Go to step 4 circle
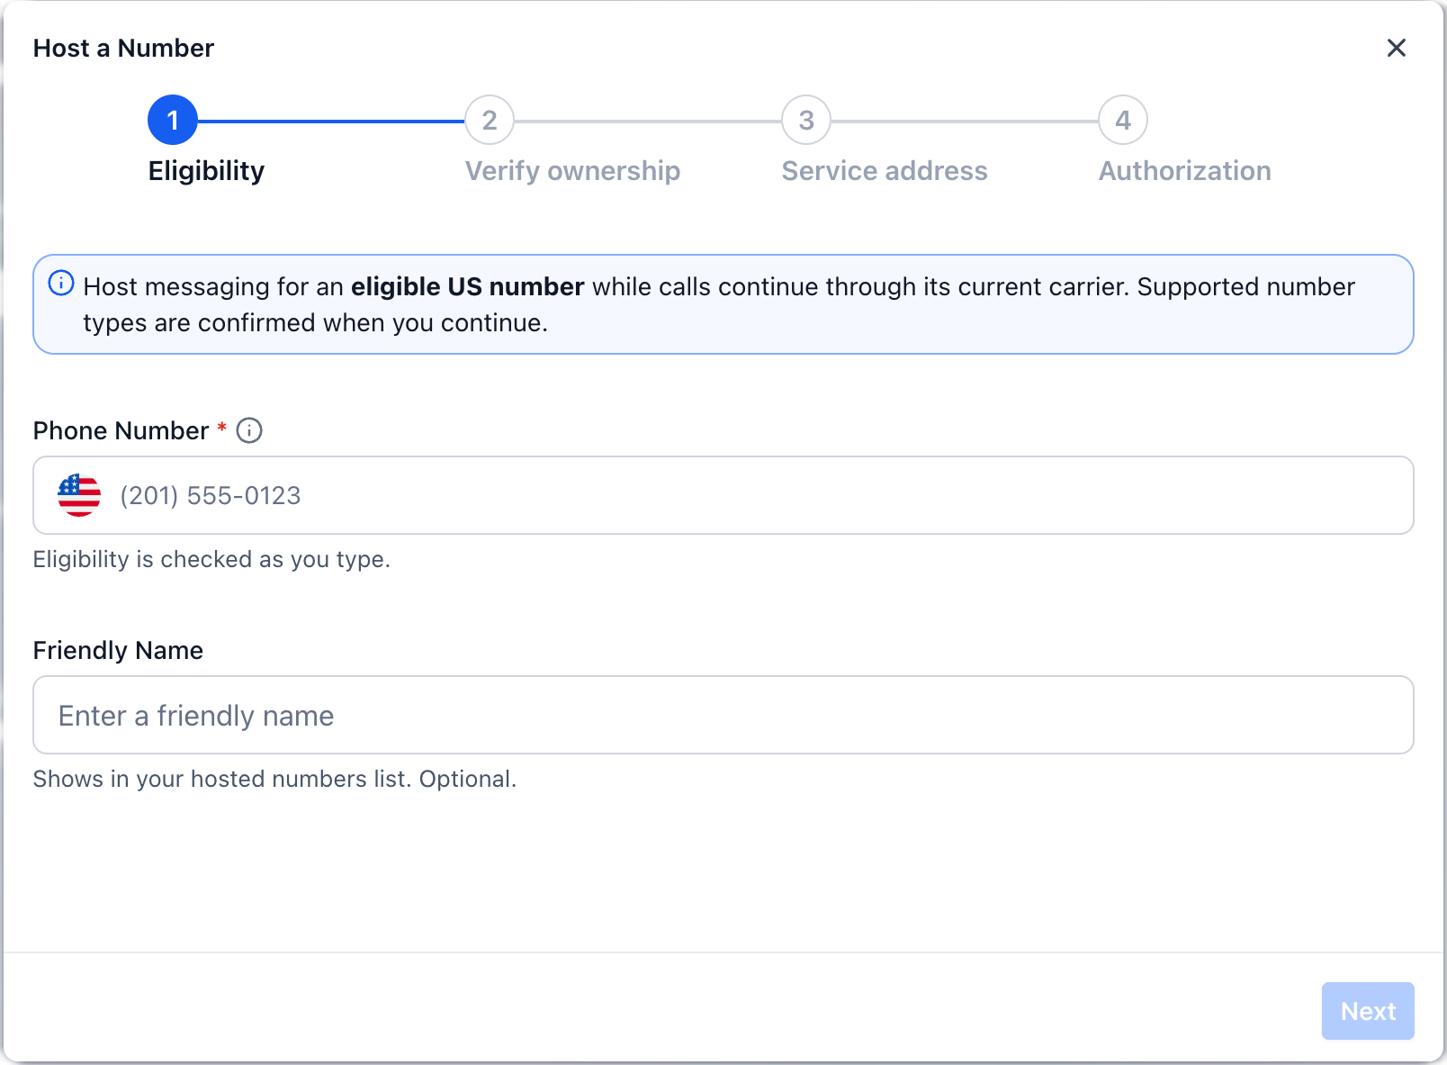Image resolution: width=1447 pixels, height=1065 pixels. [x=1123, y=120]
